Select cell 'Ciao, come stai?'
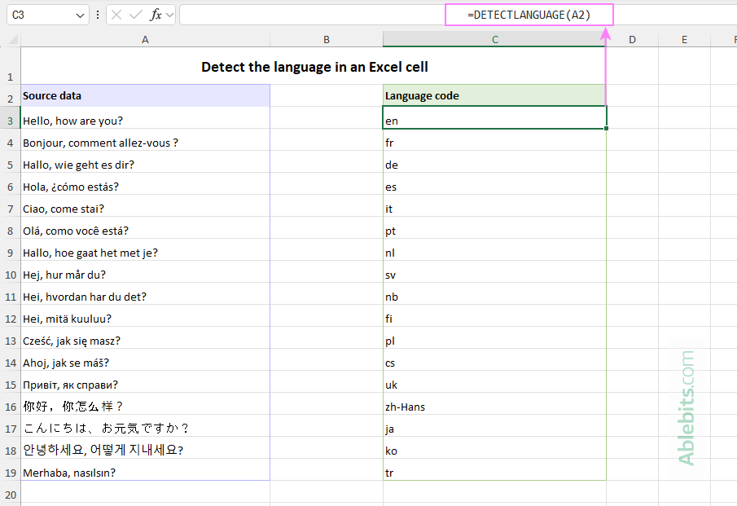 (145, 205)
